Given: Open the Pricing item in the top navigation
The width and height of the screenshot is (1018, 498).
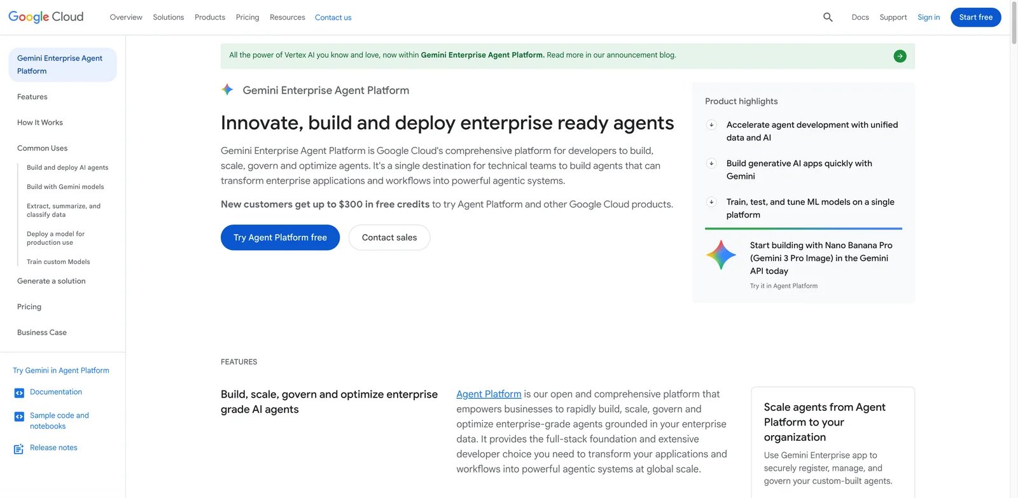Looking at the screenshot, I should tap(248, 17).
